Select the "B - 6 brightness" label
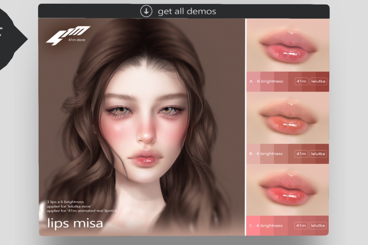The image size is (368, 245). point(266,154)
